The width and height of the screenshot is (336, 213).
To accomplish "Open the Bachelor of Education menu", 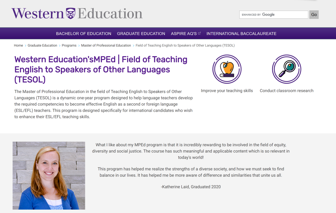I will point(83,34).
